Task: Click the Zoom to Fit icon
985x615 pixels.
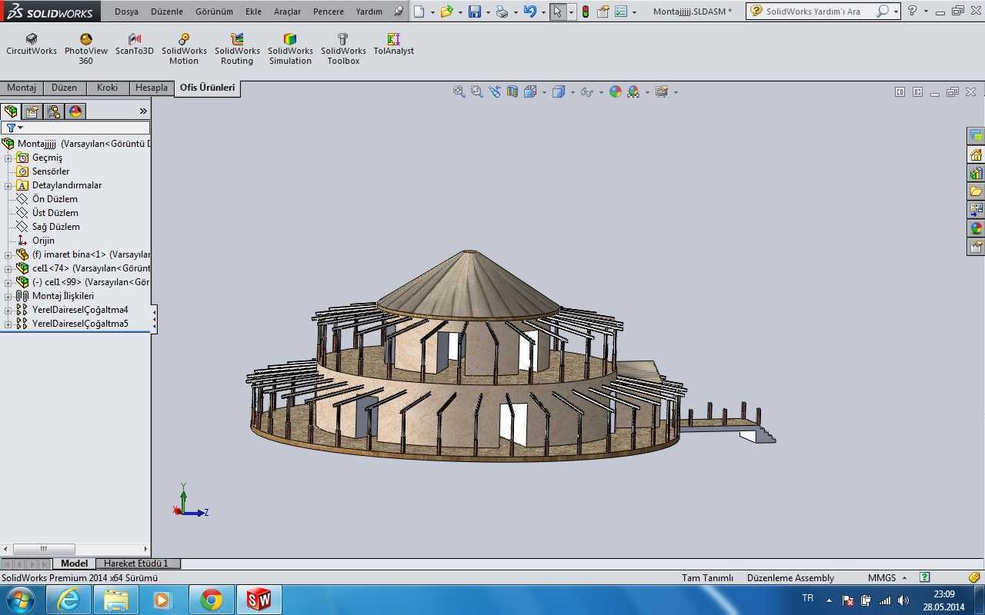Action: [459, 91]
